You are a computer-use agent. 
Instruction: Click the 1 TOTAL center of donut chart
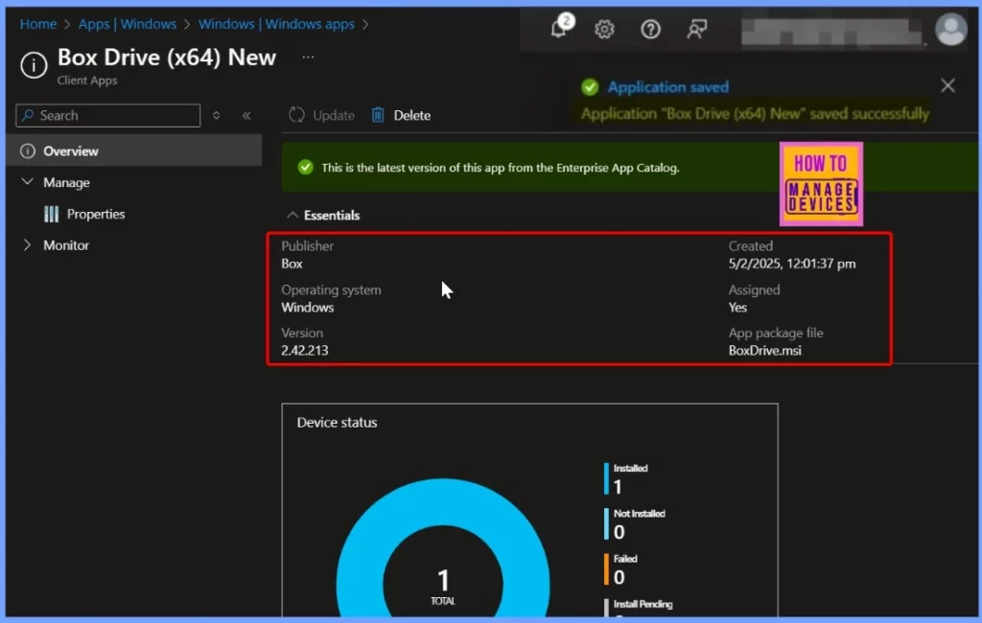click(443, 586)
